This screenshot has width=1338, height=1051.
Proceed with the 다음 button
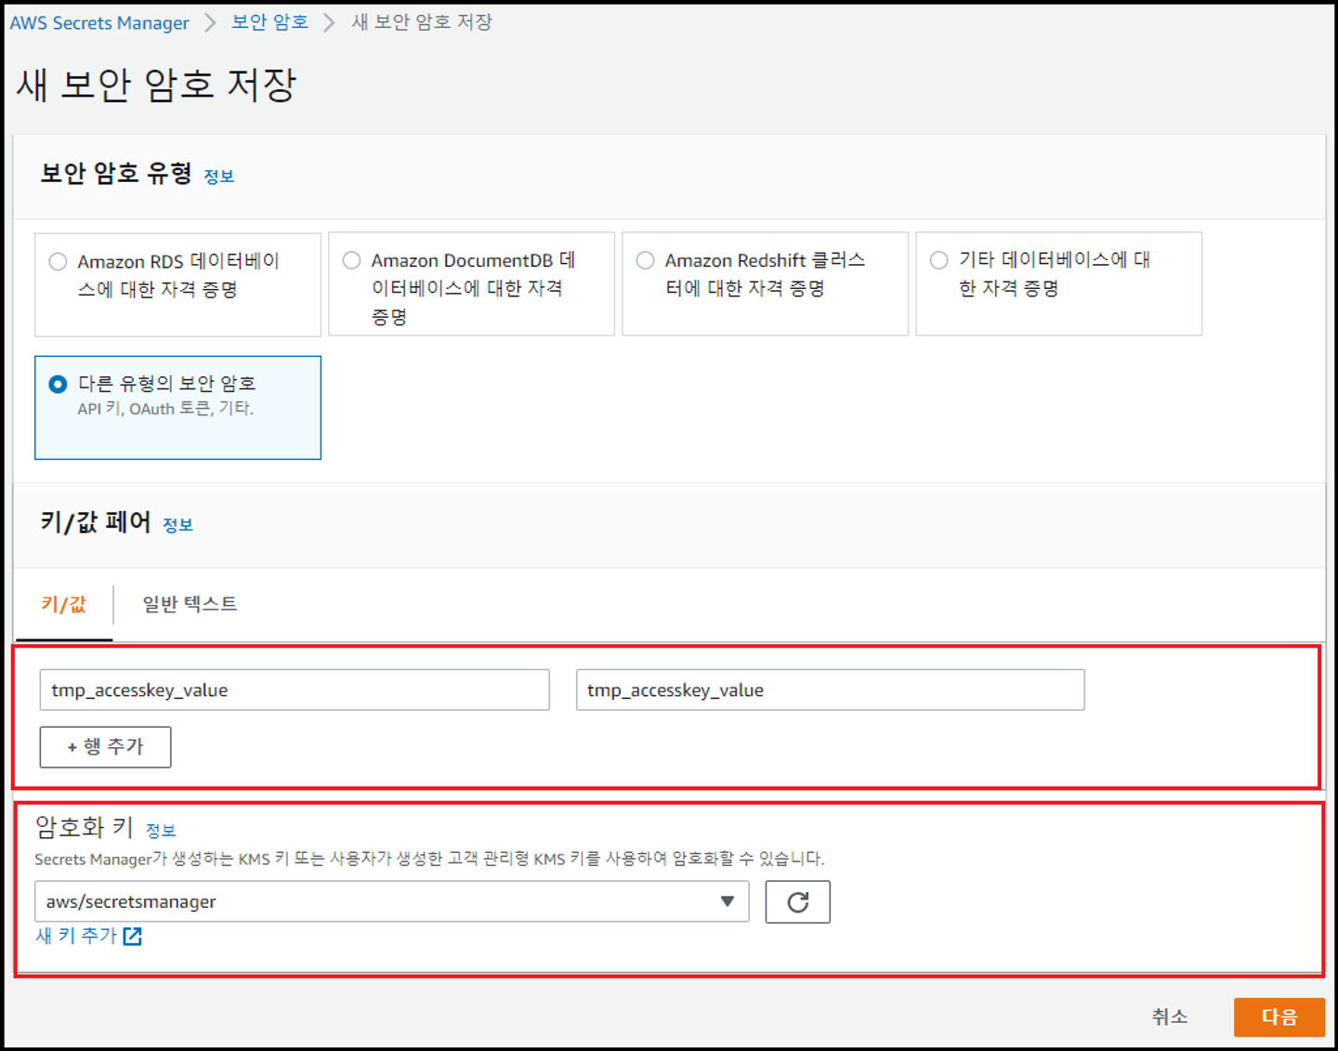(1279, 1017)
